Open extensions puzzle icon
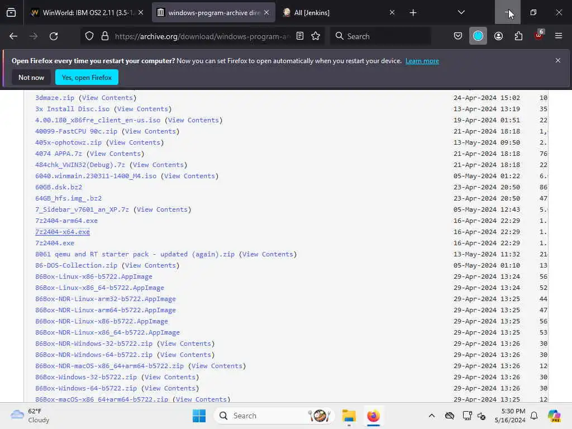Screen dimensions: 572x429 point(518,36)
